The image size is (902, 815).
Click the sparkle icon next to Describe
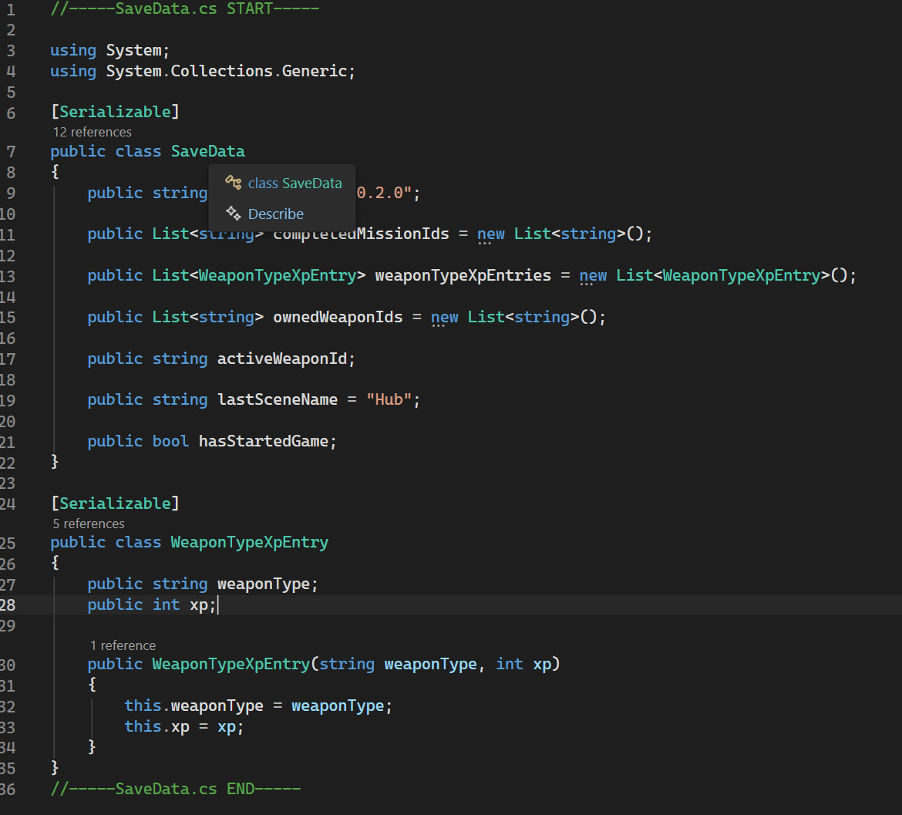233,214
